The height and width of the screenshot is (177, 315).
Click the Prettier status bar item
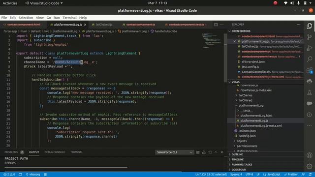click(x=291, y=175)
